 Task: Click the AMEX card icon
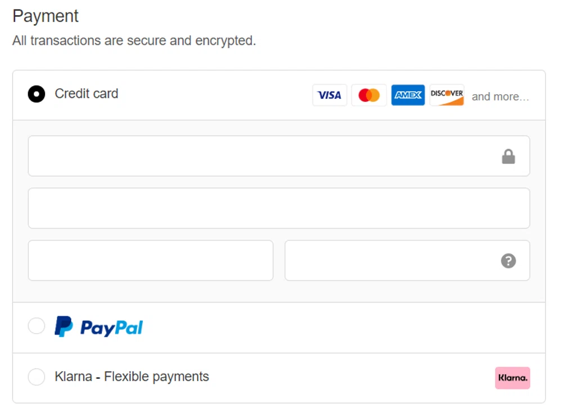[407, 94]
